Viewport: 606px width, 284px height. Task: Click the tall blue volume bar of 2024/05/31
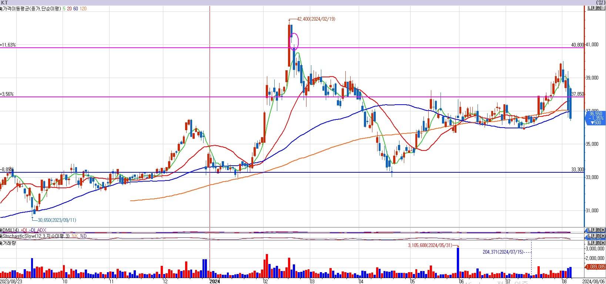click(x=458, y=263)
